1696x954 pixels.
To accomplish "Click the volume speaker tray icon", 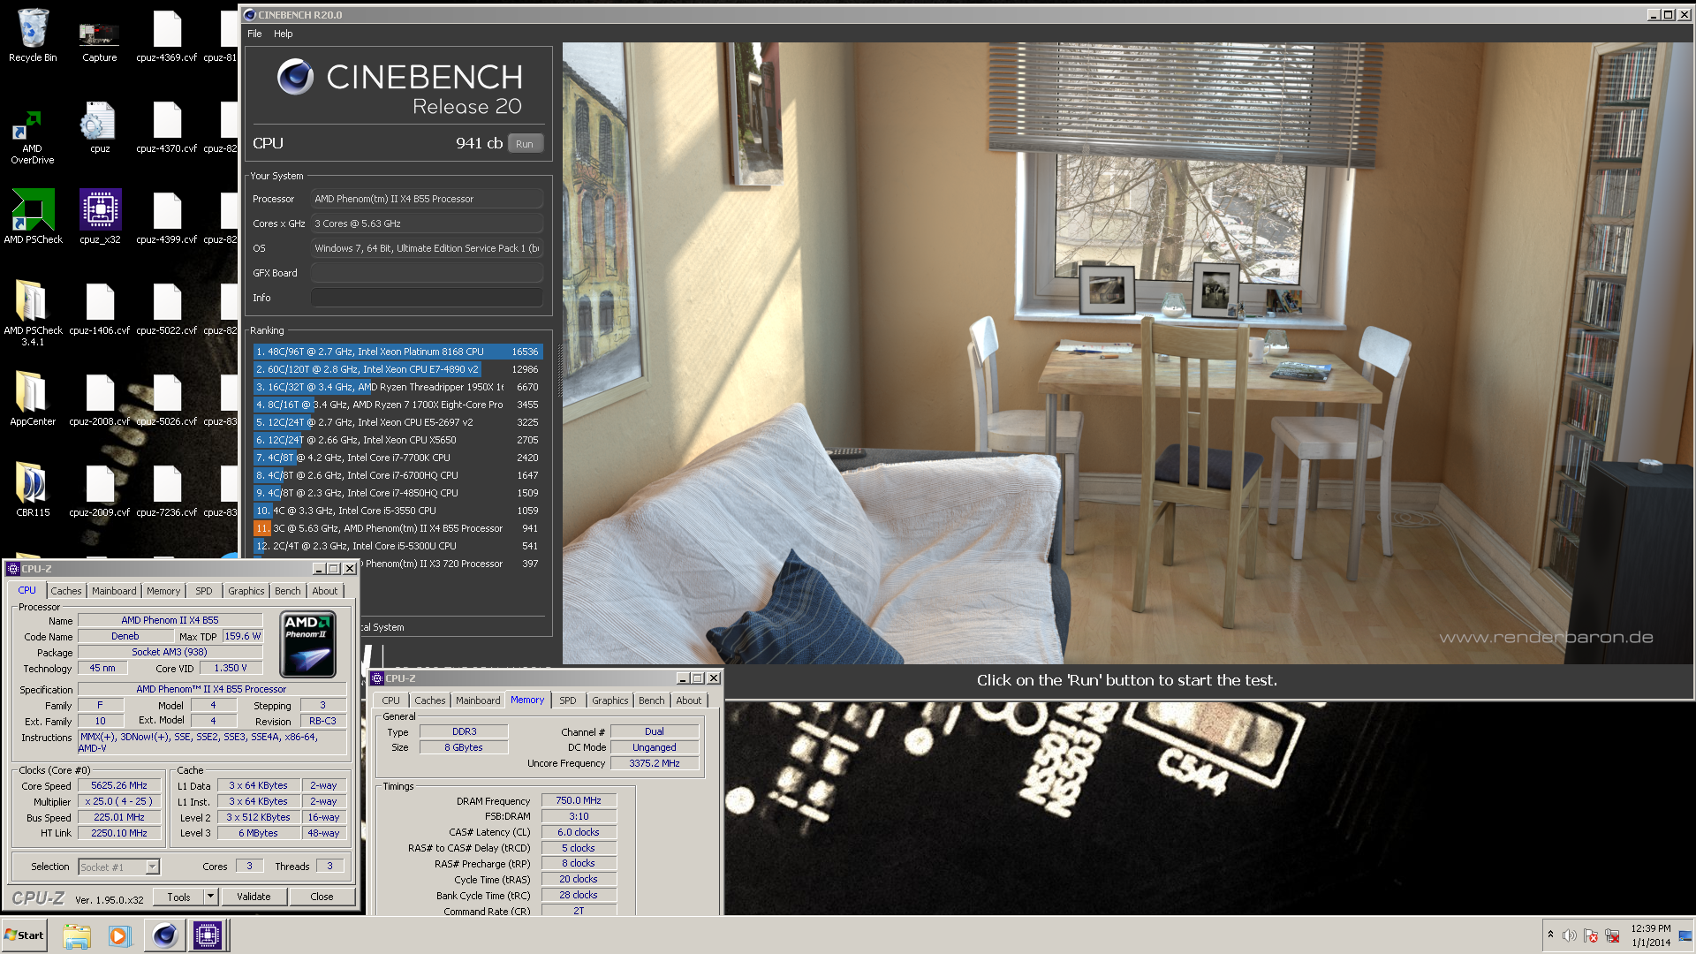I will pos(1570,935).
